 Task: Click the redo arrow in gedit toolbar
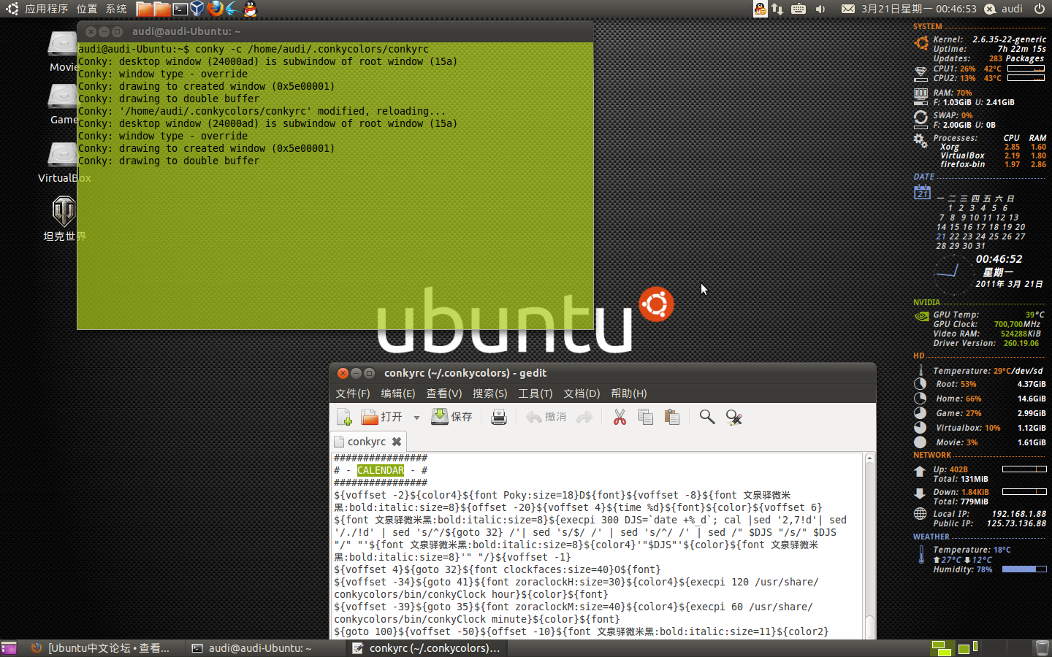(x=584, y=417)
